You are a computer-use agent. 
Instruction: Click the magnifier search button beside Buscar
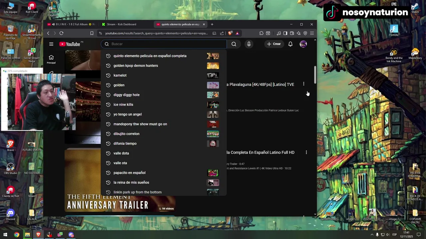point(234,44)
